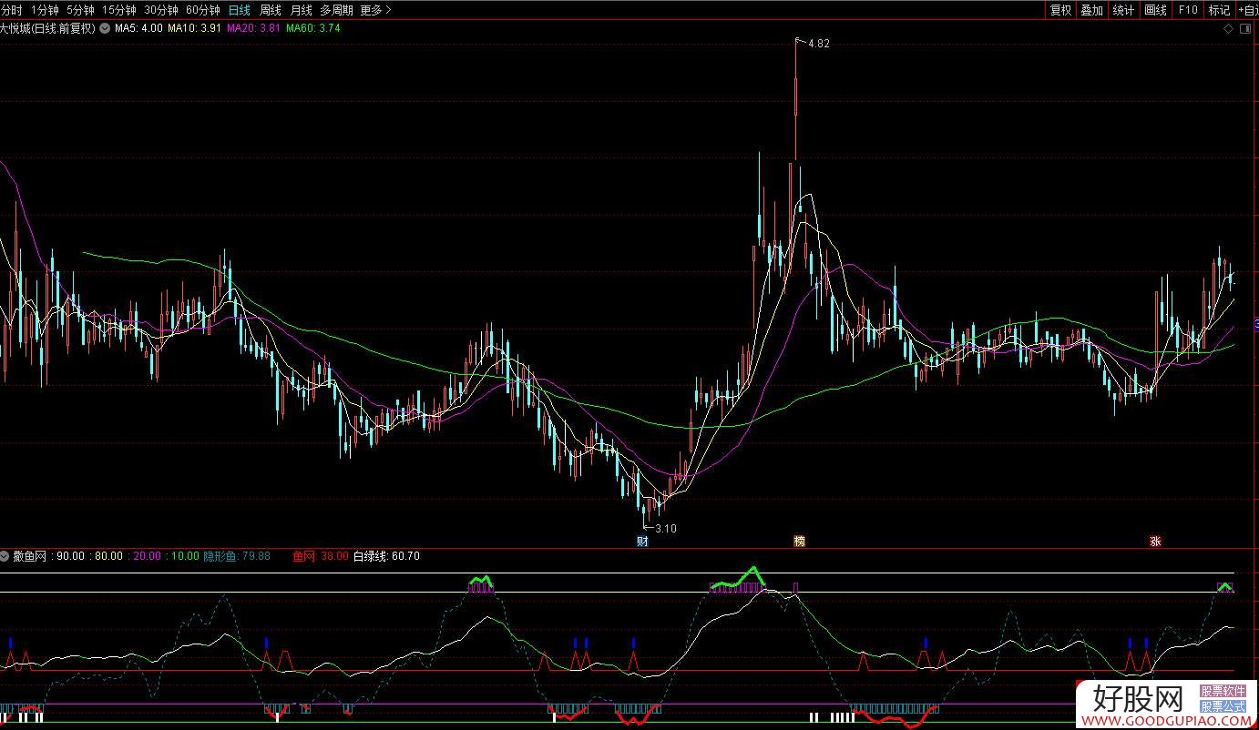The width and height of the screenshot is (1259, 730).
Task: Click the 财 event marker on the timeline
Action: [642, 541]
